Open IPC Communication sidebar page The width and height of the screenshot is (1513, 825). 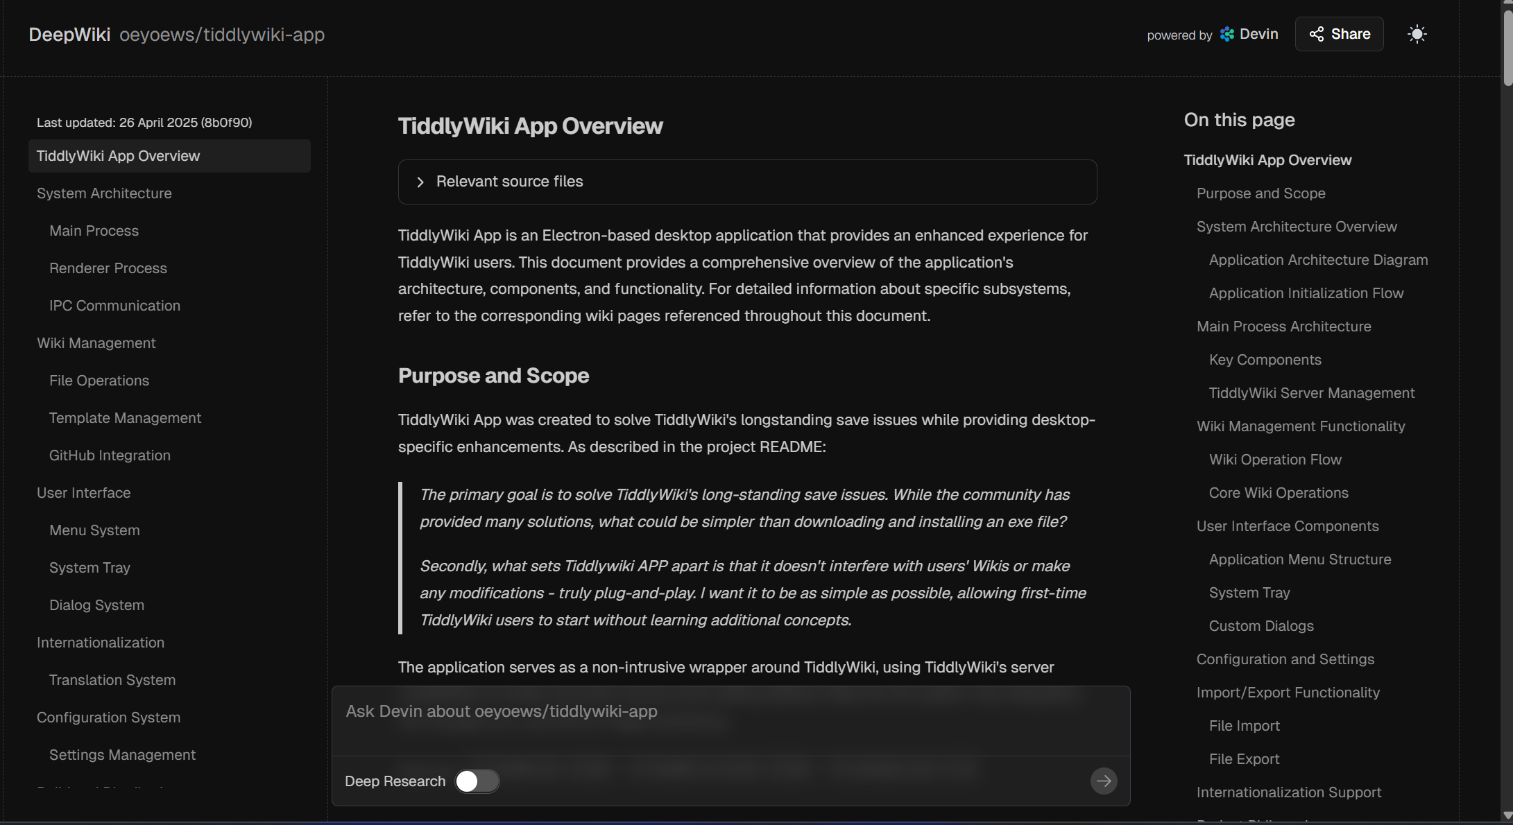click(x=114, y=306)
